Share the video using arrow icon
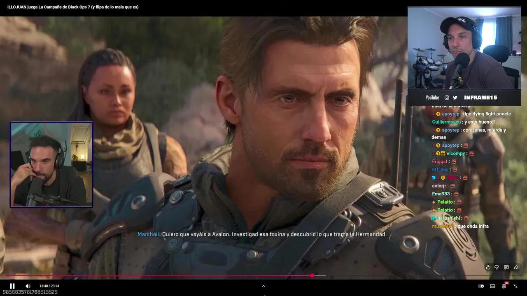Viewport: 527px width, 296px height. 516,267
